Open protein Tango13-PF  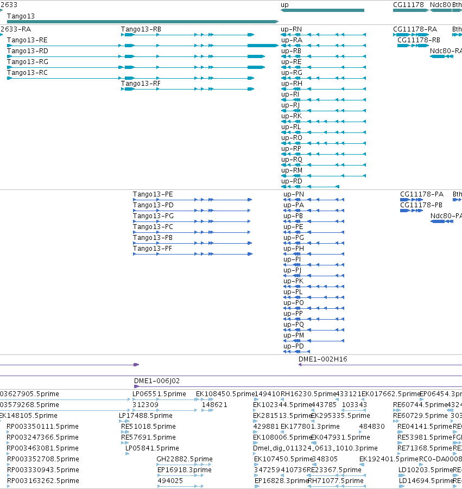point(193,254)
